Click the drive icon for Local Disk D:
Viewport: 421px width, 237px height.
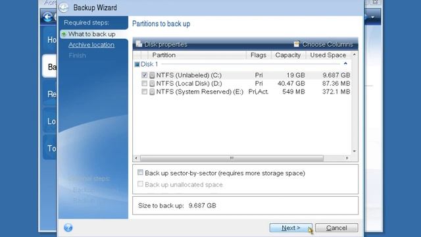tap(152, 84)
